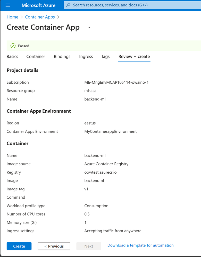
Task: Switch to the Basics tab
Action: [x=12, y=57]
